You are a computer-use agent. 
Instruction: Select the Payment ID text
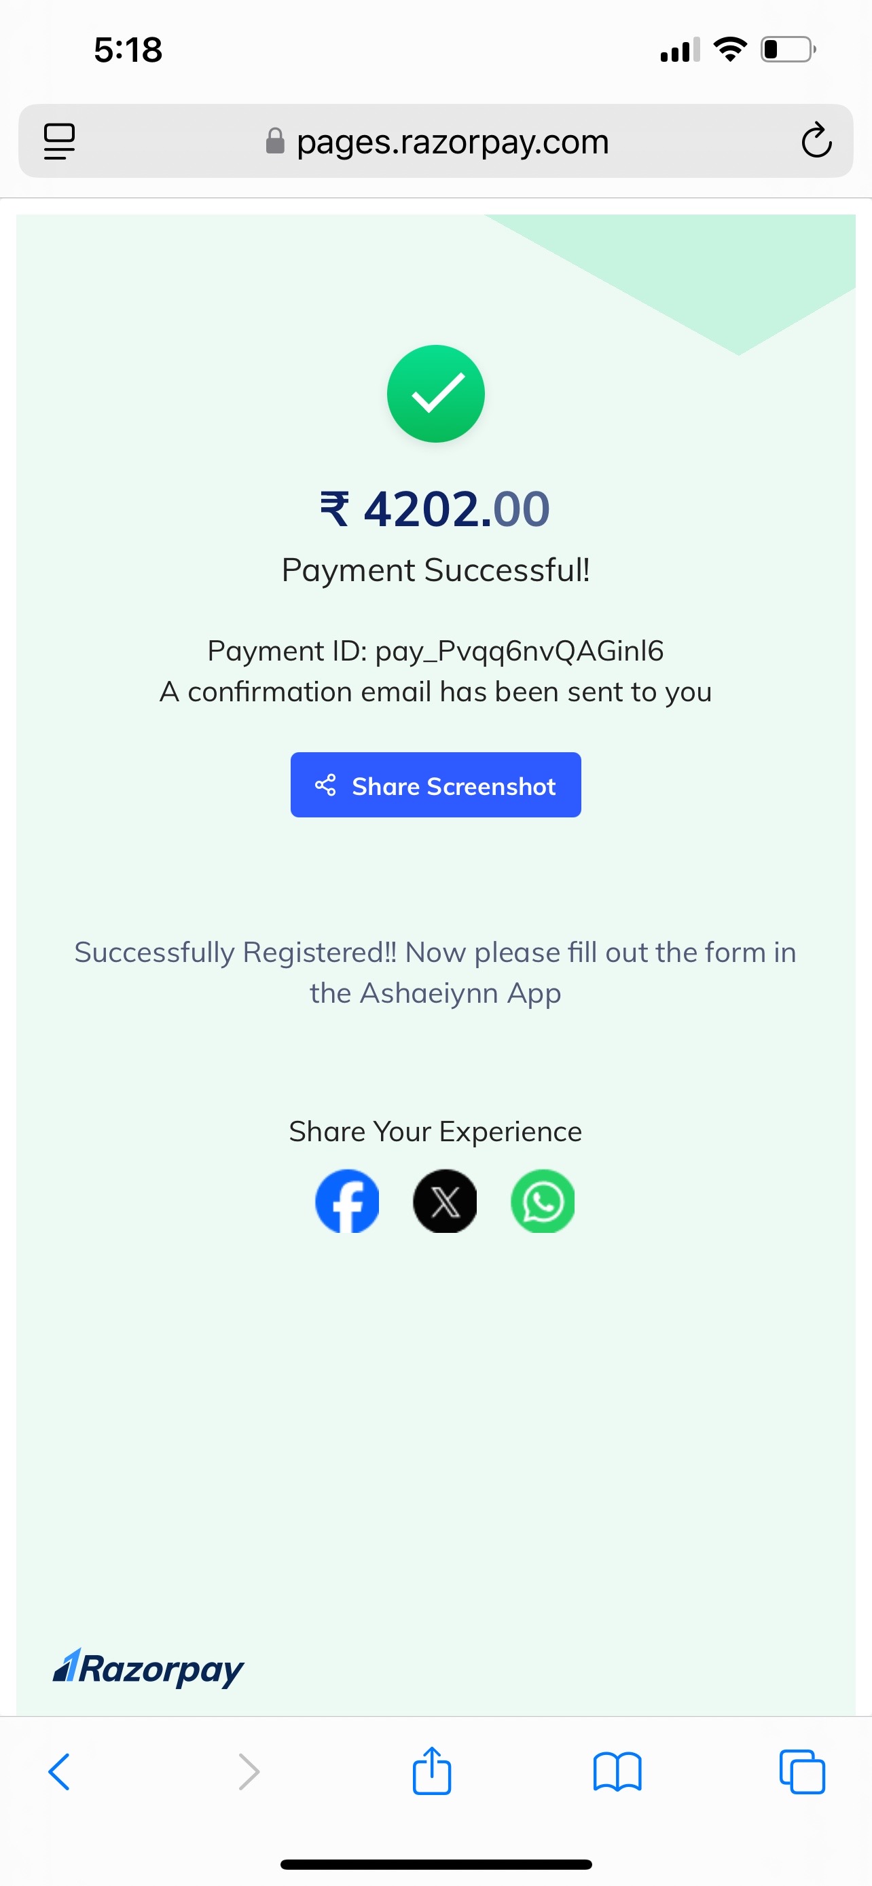pos(435,651)
